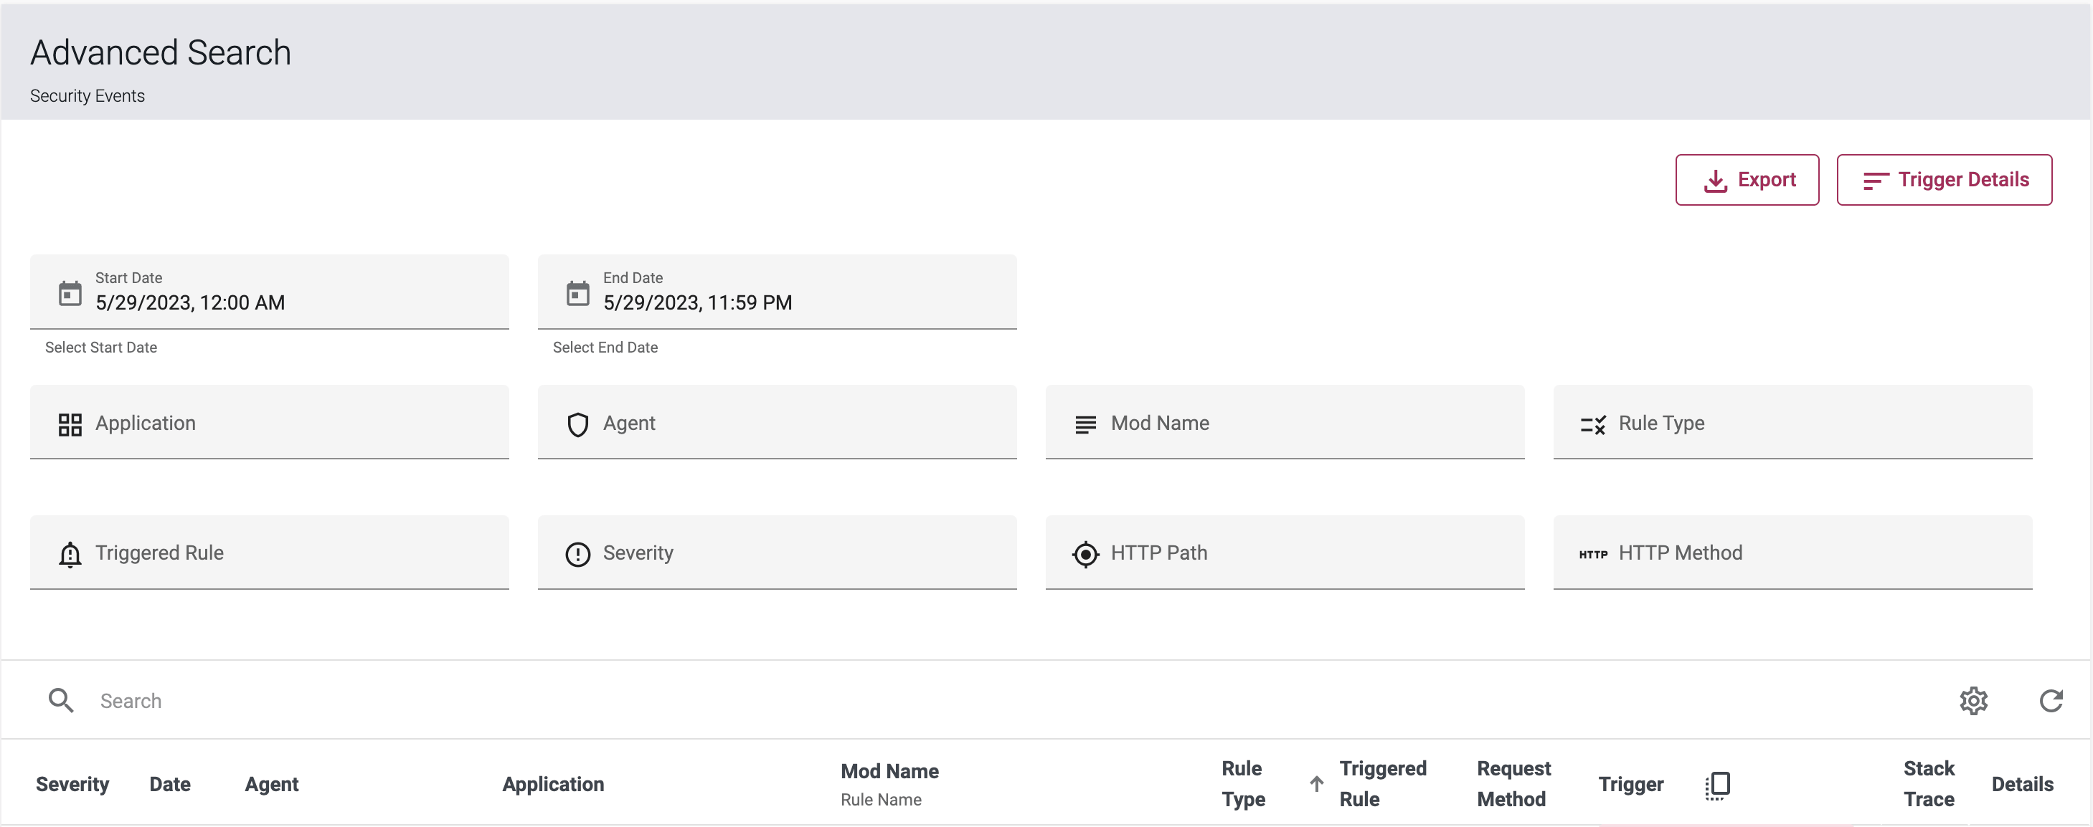Image resolution: width=2093 pixels, height=827 pixels.
Task: Sort by Application column header
Action: pos(553,784)
